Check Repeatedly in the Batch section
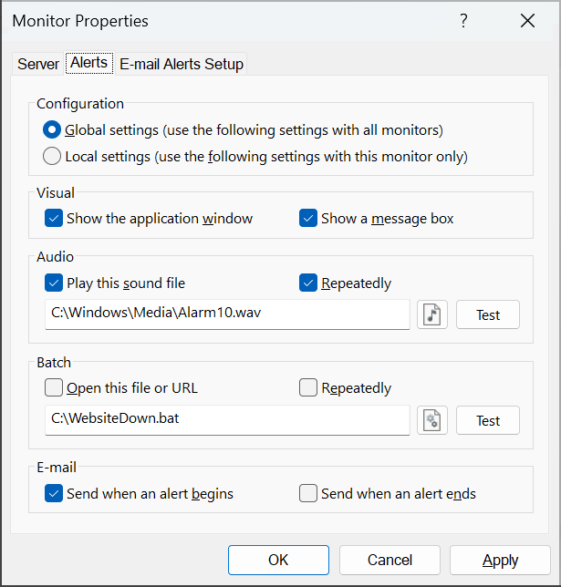The width and height of the screenshot is (561, 587). click(308, 387)
